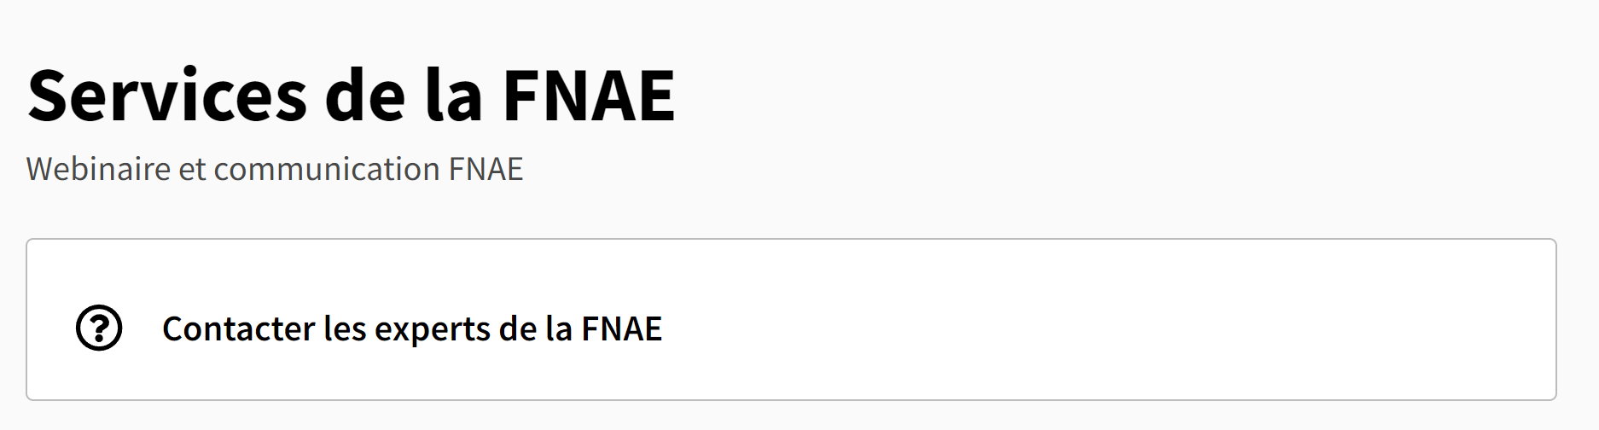Select the circled question mark in the card
The width and height of the screenshot is (1599, 430).
point(99,328)
